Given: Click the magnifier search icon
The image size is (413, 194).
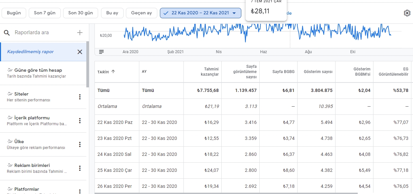Looking at the screenshot, I should pos(7,33).
